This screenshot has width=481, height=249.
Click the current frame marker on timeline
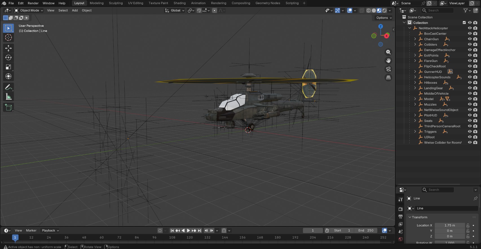click(15, 238)
